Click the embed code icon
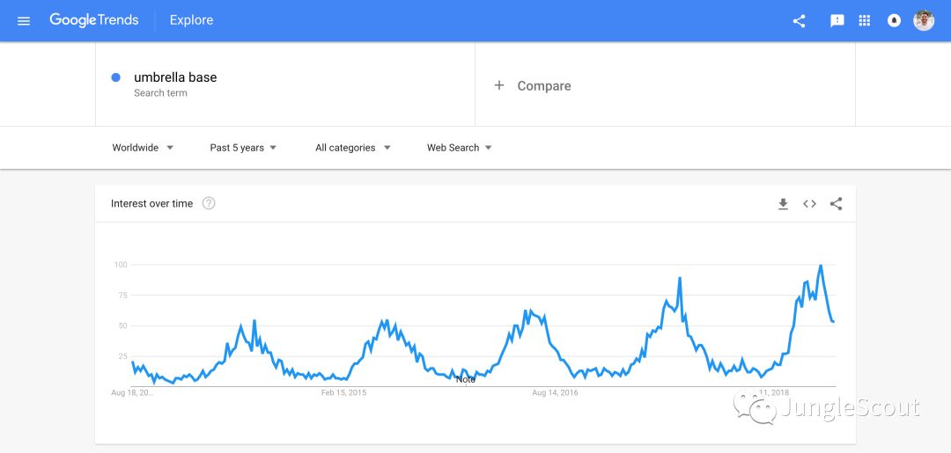951x453 pixels. 809,204
